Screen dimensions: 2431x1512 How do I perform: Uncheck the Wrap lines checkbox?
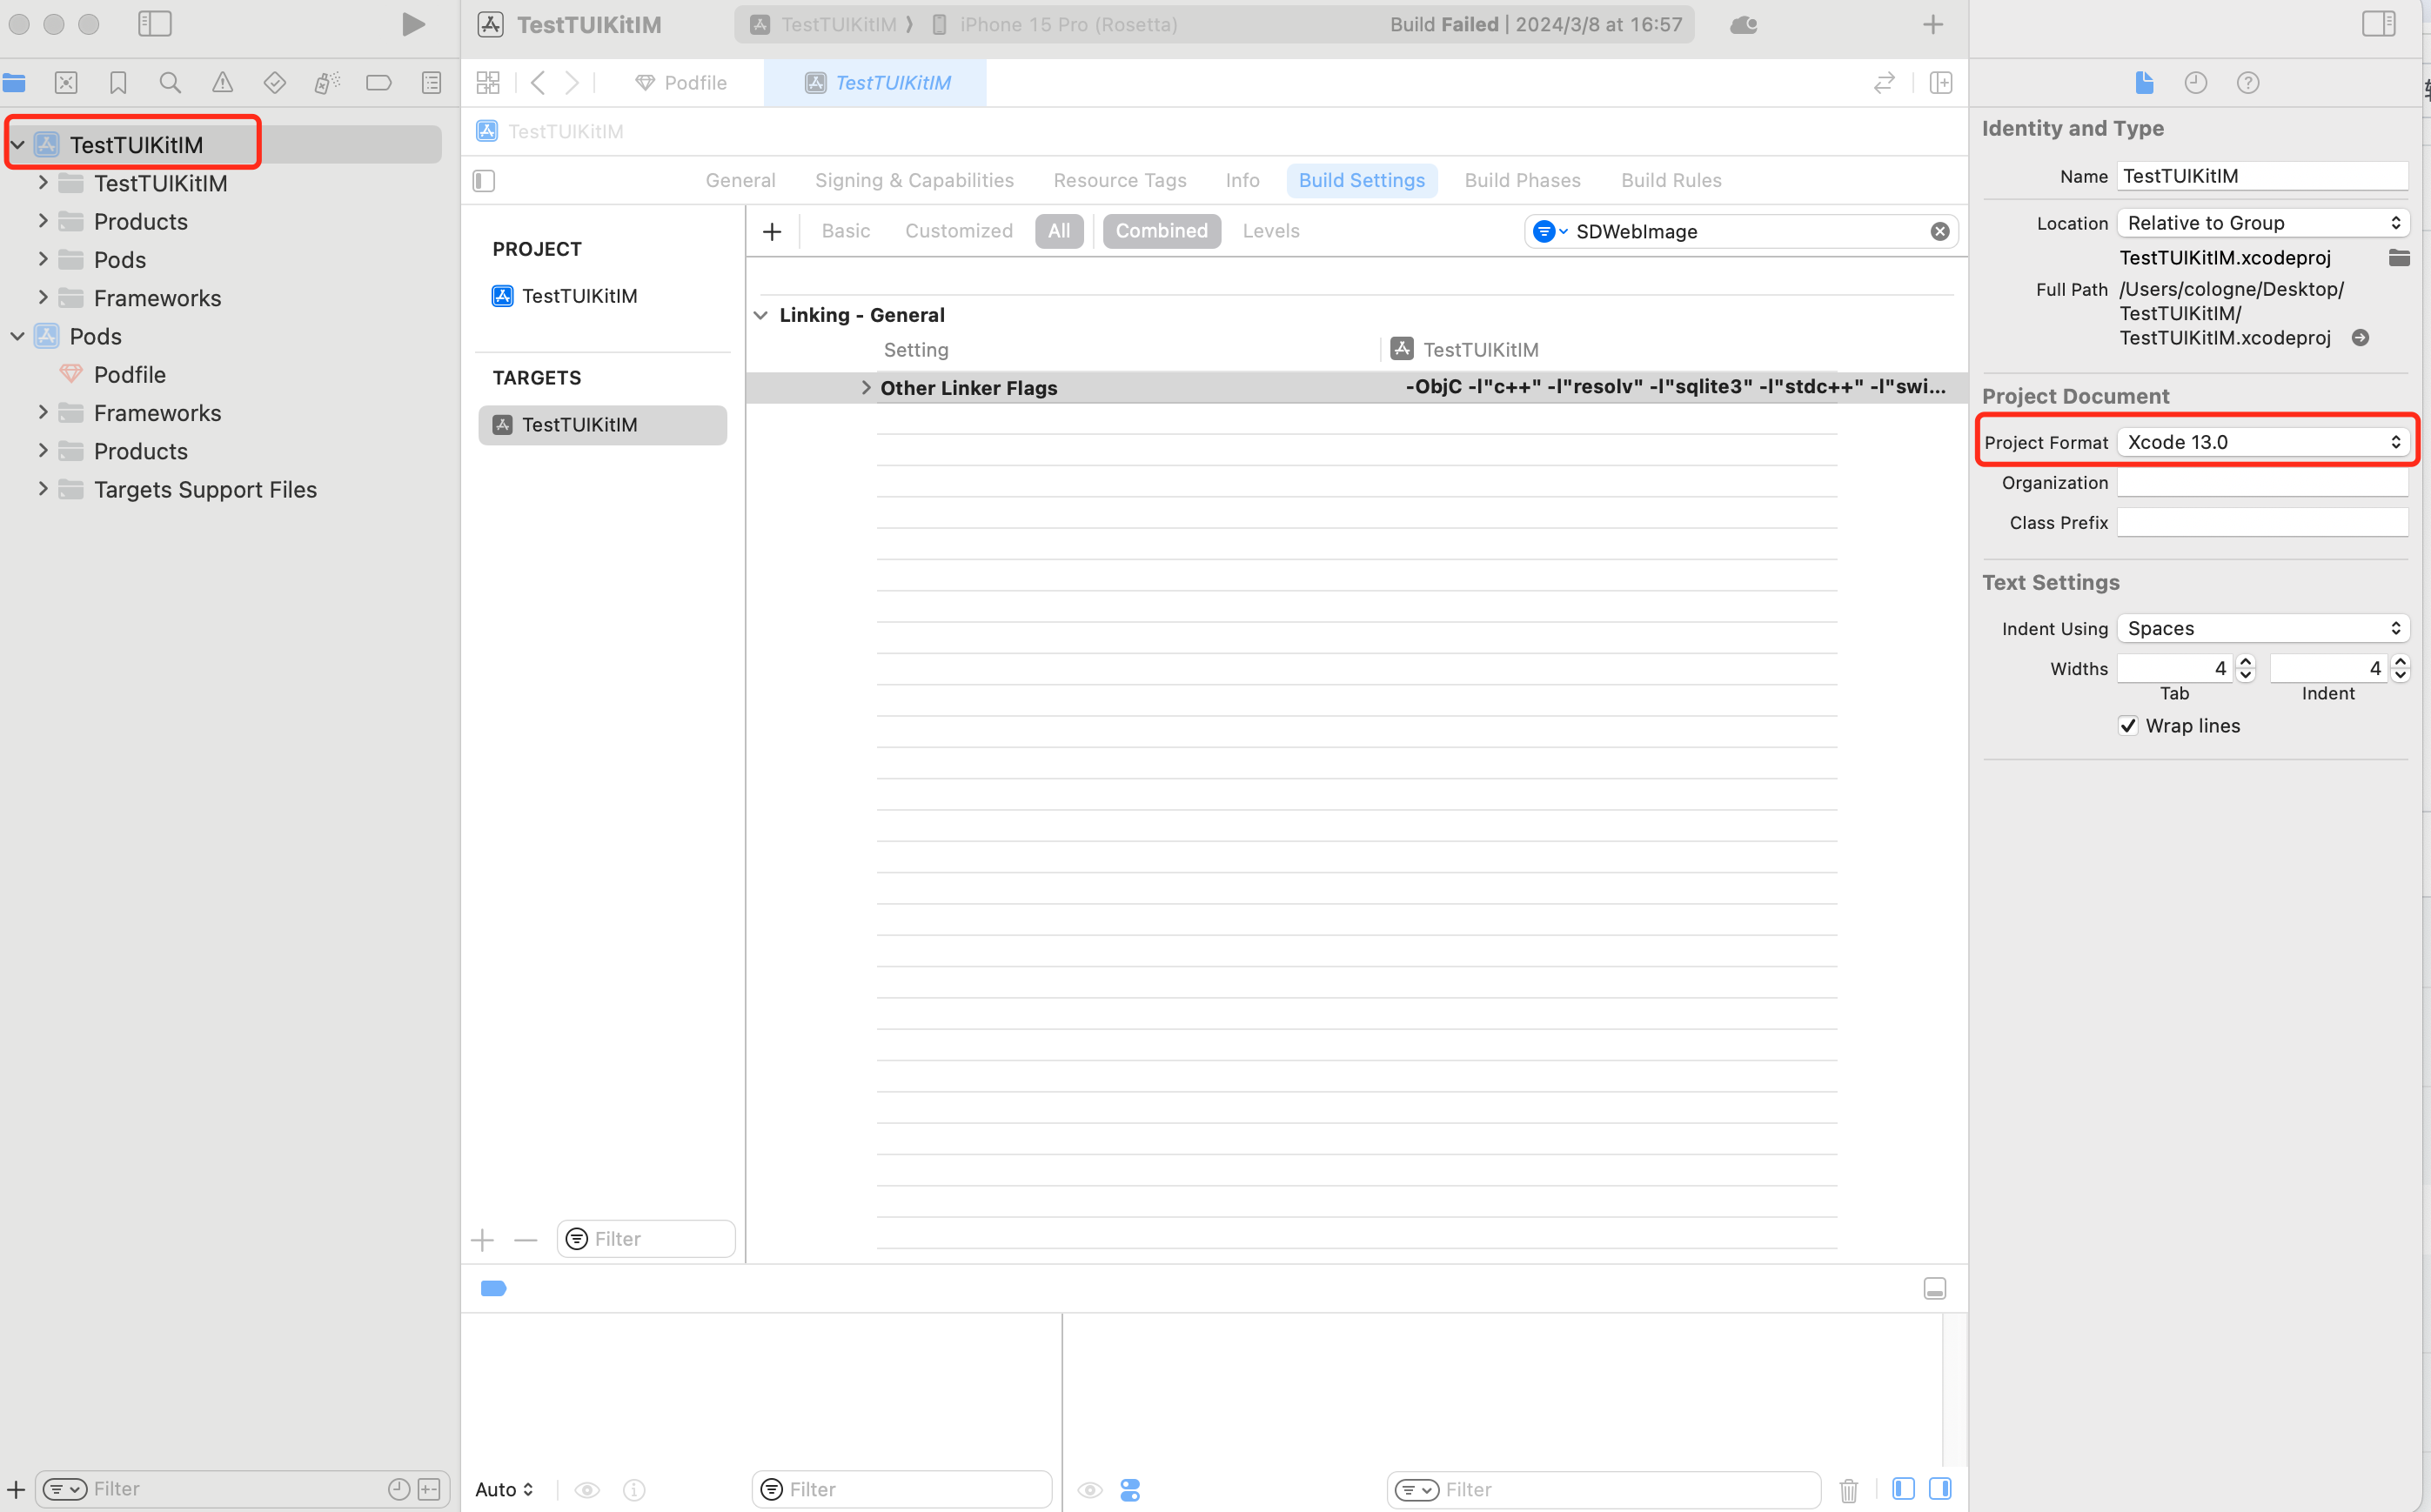pos(2127,726)
